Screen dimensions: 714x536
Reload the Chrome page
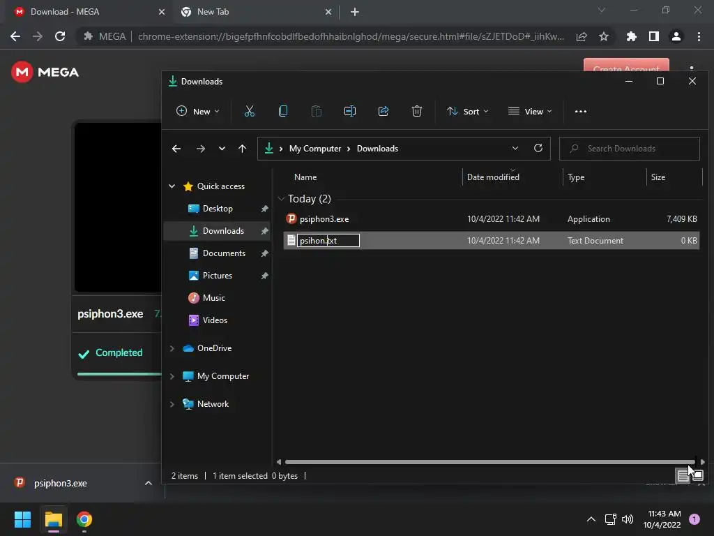coord(60,36)
